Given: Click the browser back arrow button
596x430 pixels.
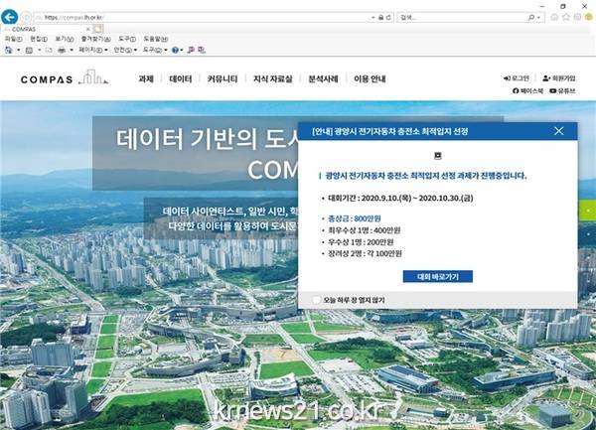Looking at the screenshot, I should (10, 18).
